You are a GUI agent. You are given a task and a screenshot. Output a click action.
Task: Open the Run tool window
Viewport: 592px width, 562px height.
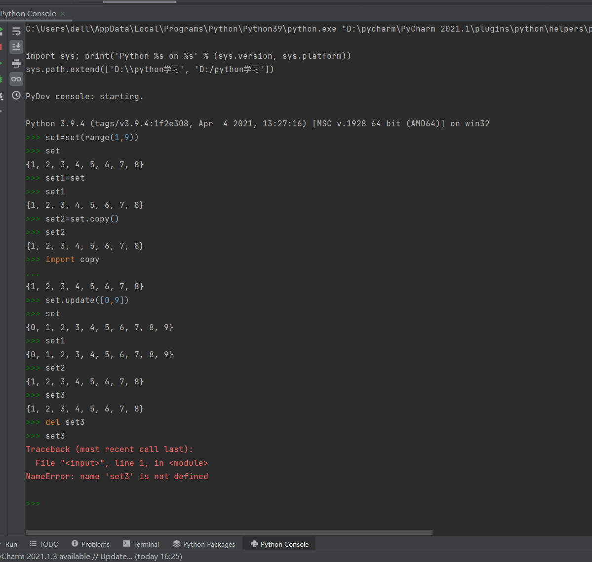pyautogui.click(x=10, y=544)
